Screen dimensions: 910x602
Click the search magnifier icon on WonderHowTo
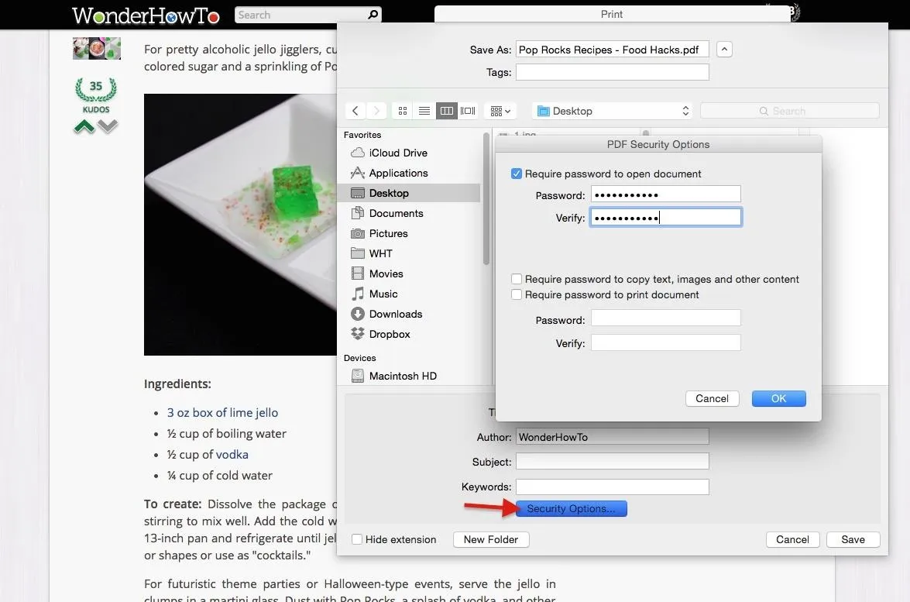pyautogui.click(x=373, y=15)
